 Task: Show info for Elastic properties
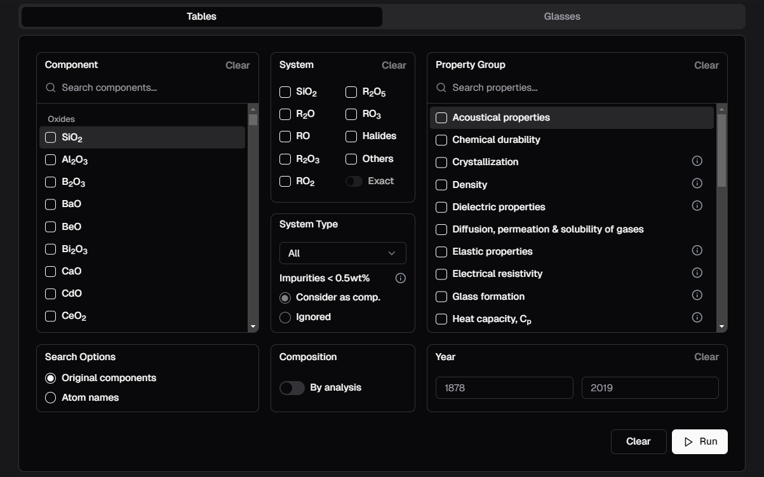pos(697,251)
